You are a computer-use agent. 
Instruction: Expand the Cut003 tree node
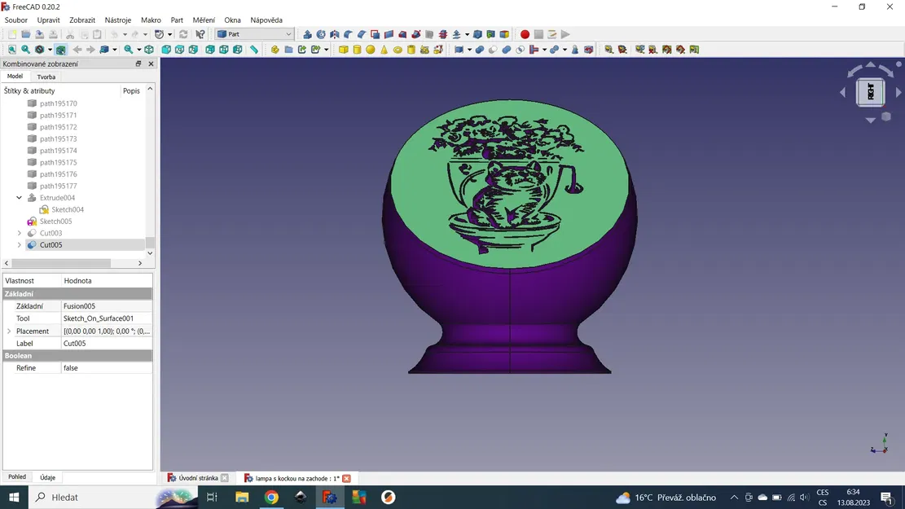pos(19,233)
